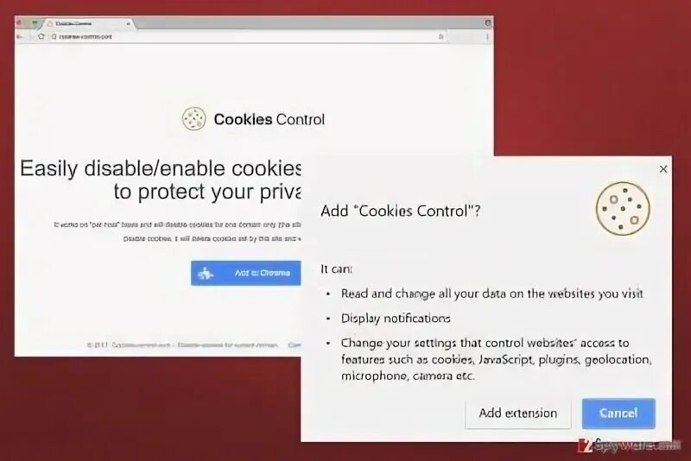
Task: Close the Cookies Control browser tab
Action: coord(128,23)
